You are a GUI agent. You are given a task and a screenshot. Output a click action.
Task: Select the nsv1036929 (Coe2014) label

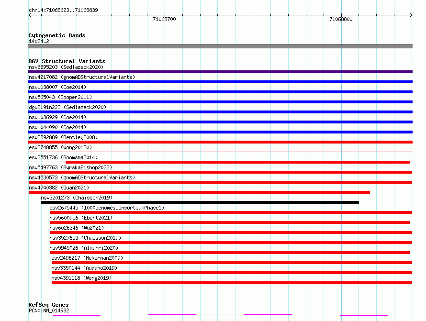click(x=57, y=117)
